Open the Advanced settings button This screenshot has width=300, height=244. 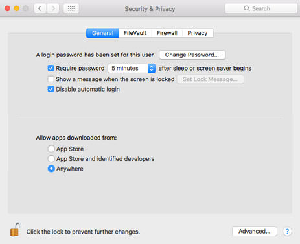click(x=255, y=232)
